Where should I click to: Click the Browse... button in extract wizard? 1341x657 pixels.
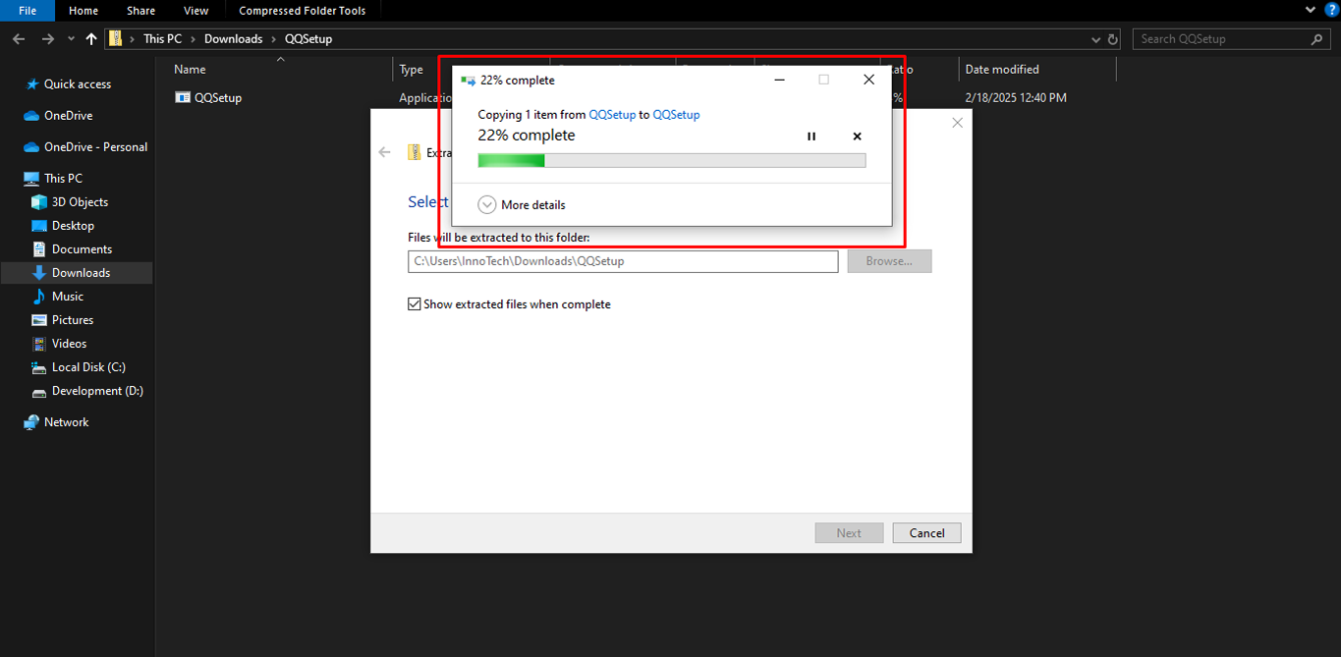tap(889, 261)
